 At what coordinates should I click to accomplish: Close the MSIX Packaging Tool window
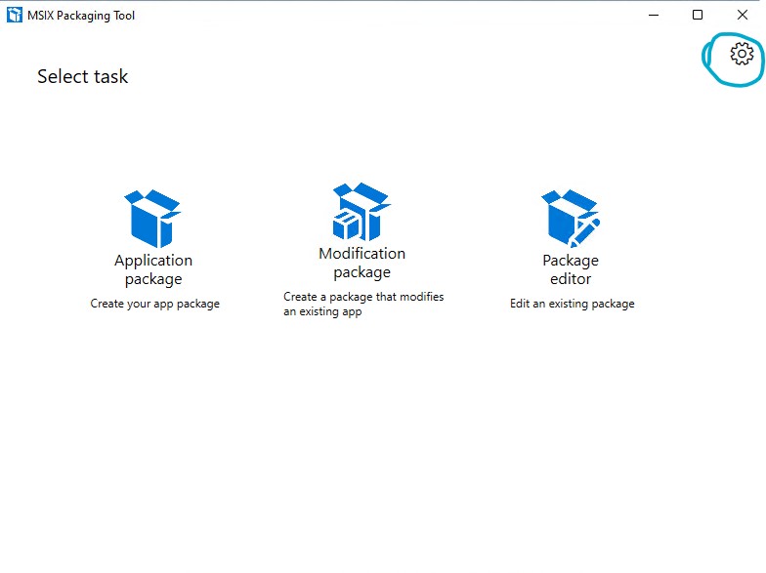coord(742,15)
